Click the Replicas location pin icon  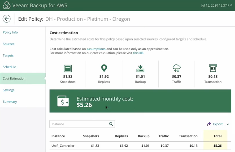point(104,68)
